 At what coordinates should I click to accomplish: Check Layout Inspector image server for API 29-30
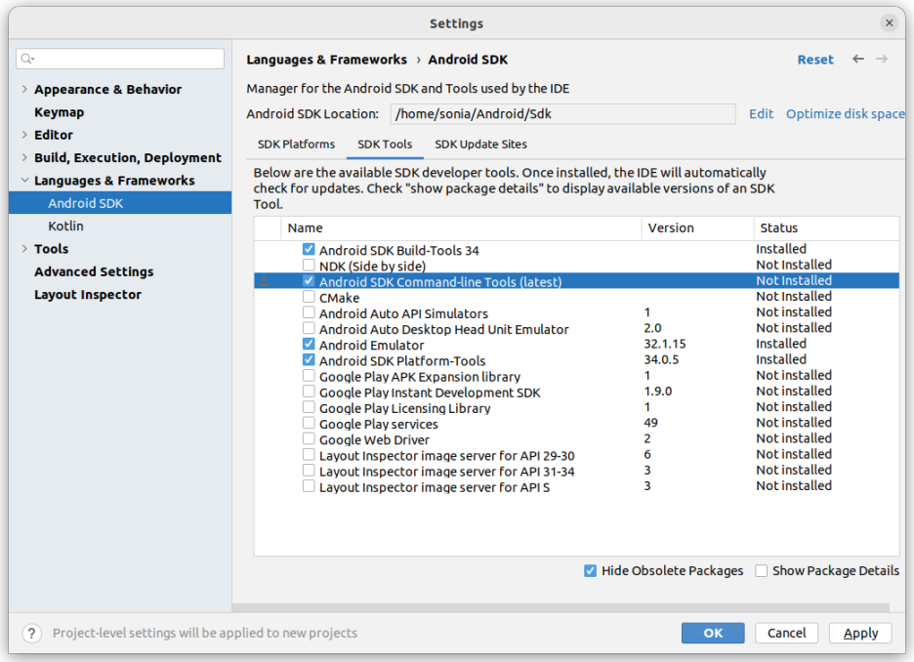pyautogui.click(x=309, y=455)
